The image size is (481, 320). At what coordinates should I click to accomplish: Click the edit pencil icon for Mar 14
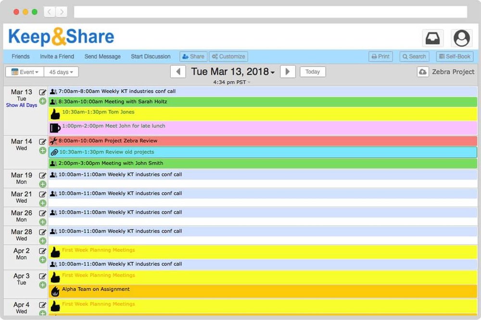[42, 142]
